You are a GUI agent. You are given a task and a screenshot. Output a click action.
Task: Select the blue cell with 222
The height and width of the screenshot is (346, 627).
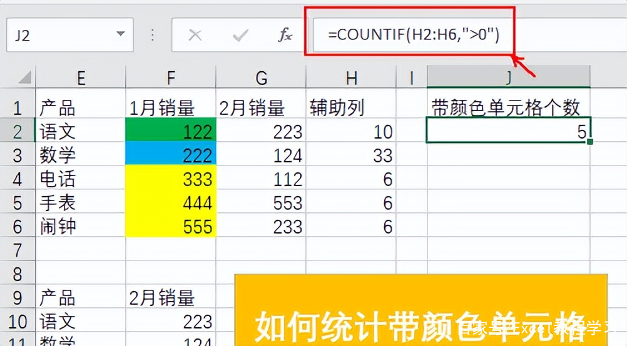tap(171, 153)
